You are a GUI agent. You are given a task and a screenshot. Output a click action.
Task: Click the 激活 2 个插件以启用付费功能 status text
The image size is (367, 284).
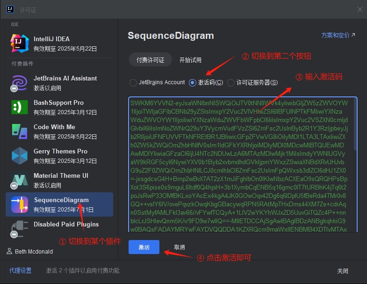[83, 270]
